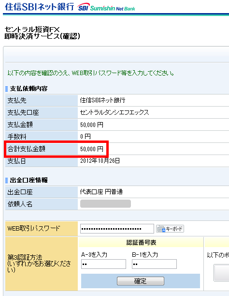229x296 pixels.
Task: Click the software keyboard icon button
Action: [170, 229]
